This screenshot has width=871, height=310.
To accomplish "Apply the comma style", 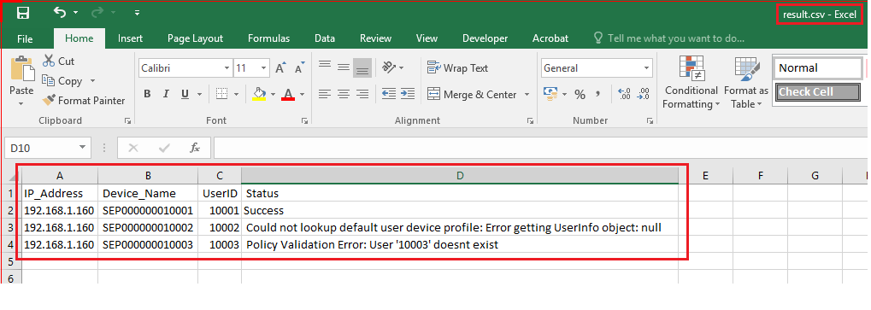I will [597, 94].
